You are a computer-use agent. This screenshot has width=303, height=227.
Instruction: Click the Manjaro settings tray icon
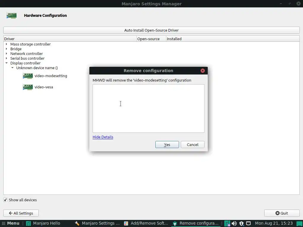(227, 223)
